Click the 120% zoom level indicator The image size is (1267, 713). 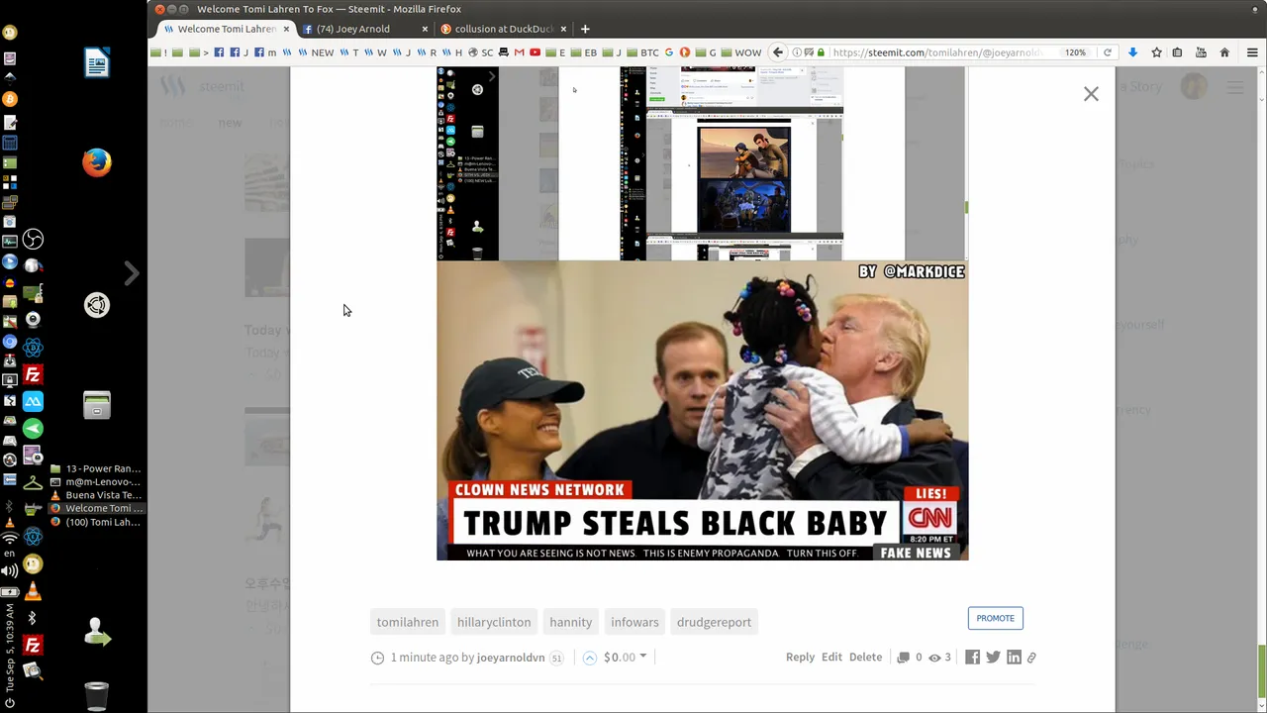(1075, 52)
